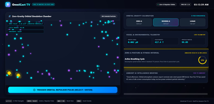
Task: Click the GRAV FIELD -9.81 readout
Action: (x=25, y=24)
